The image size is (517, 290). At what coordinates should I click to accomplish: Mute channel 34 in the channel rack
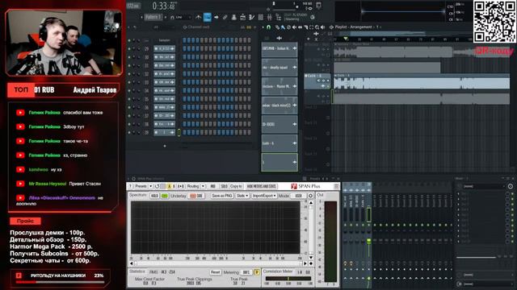click(129, 90)
